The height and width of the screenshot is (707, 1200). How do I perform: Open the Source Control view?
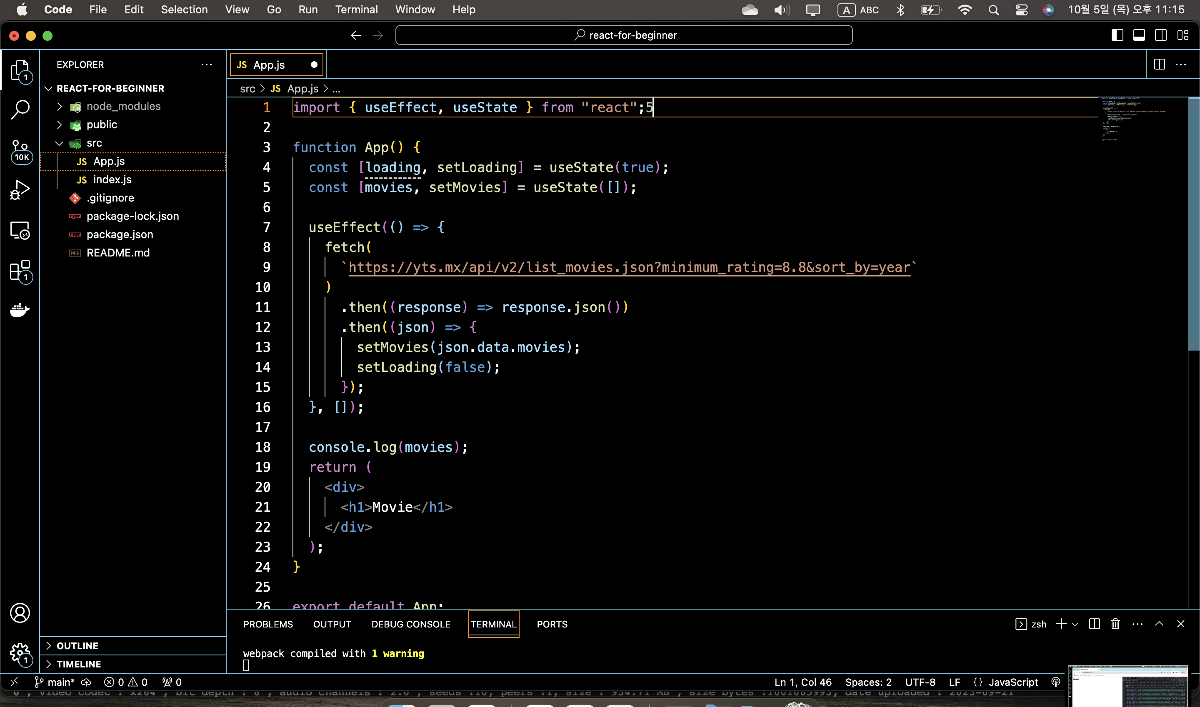[20, 152]
